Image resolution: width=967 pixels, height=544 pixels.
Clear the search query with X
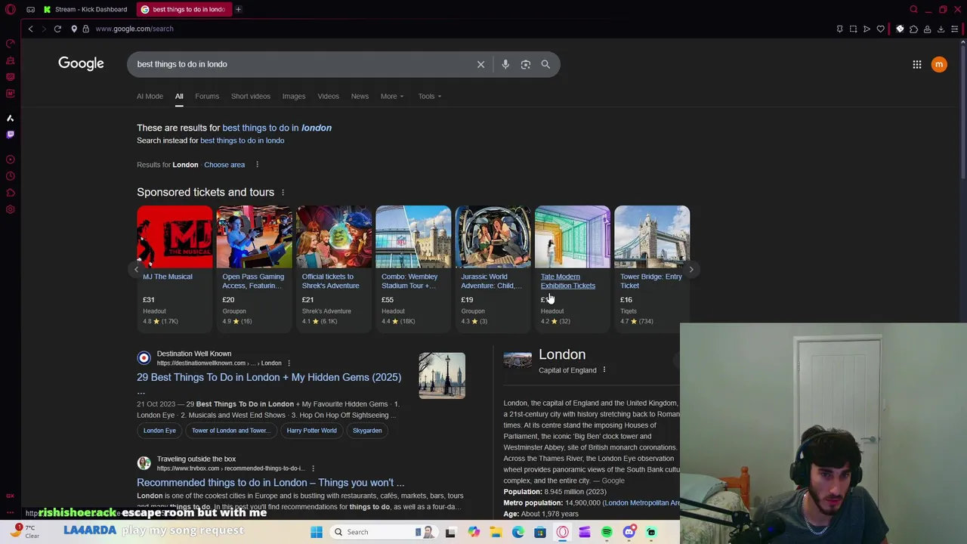point(480,64)
